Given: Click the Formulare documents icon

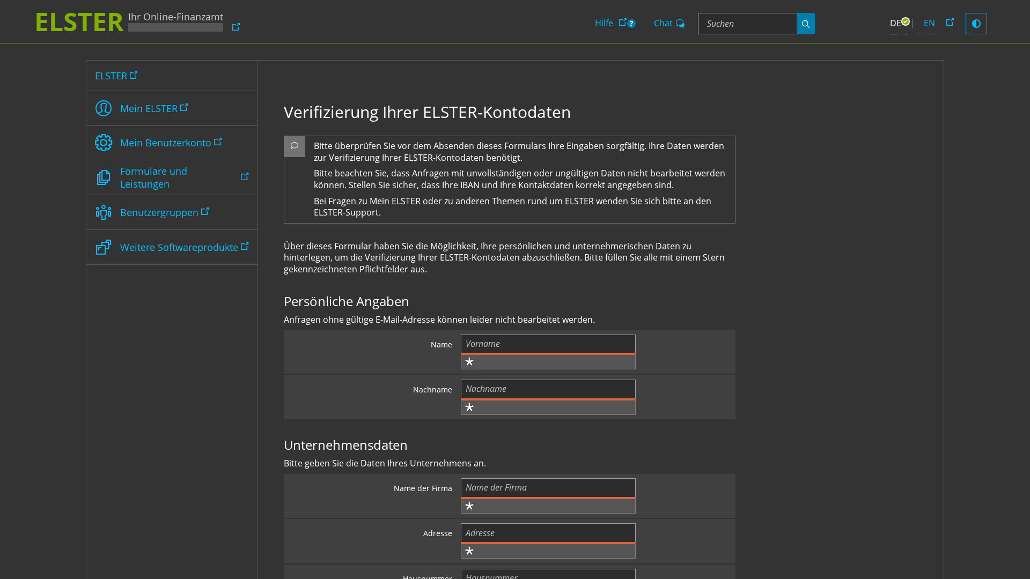Looking at the screenshot, I should tap(104, 177).
